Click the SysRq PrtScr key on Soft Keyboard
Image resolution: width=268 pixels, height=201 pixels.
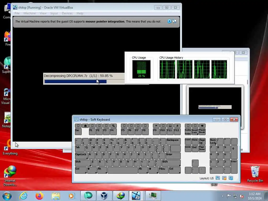[188, 132]
